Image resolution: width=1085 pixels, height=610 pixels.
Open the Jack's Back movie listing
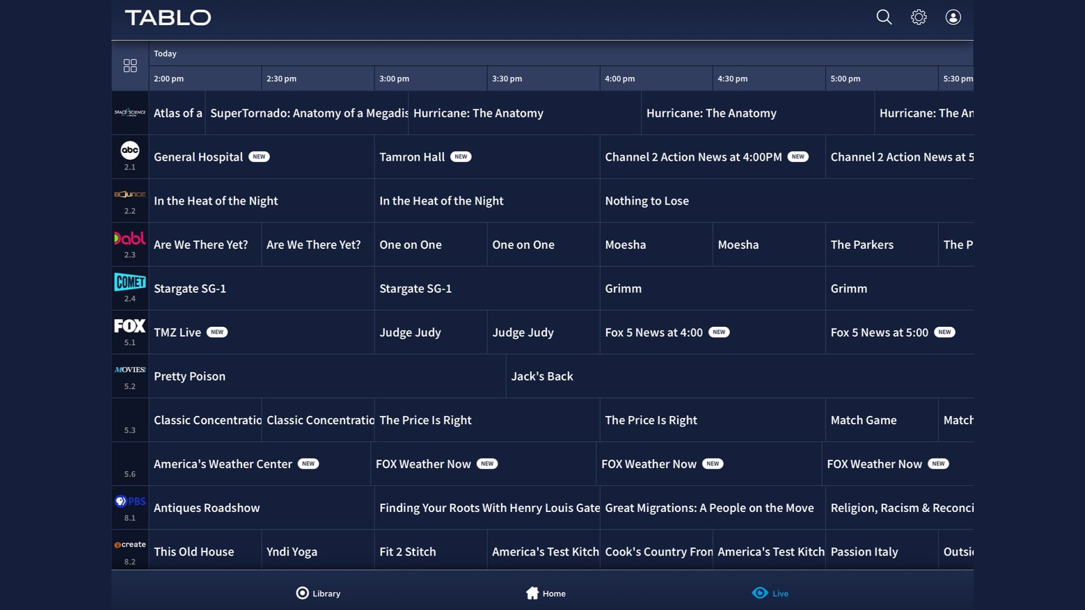[x=542, y=376]
